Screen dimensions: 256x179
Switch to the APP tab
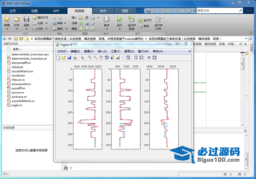[x=56, y=11]
